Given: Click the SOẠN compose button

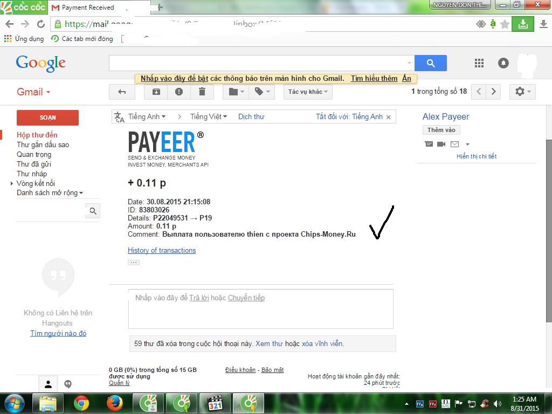Looking at the screenshot, I should [x=47, y=118].
